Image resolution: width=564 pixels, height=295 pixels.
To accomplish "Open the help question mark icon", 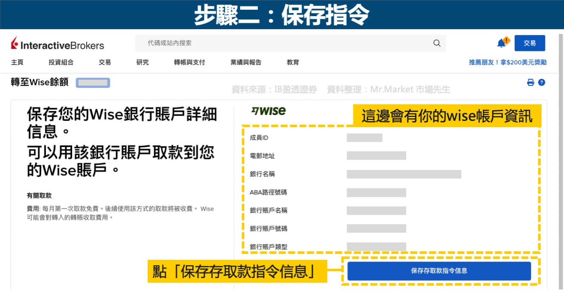I will click(542, 83).
